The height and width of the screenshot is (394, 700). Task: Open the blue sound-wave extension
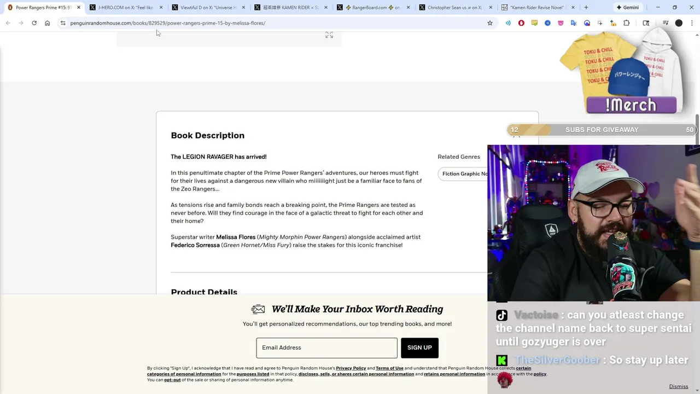click(x=508, y=23)
